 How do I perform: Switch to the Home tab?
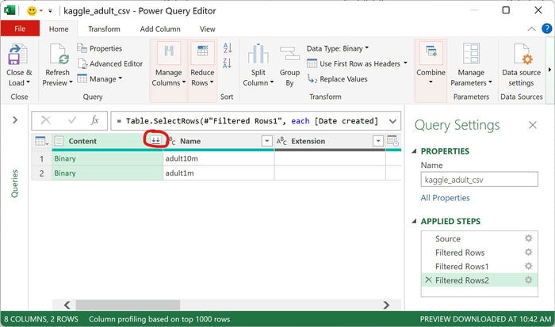coord(59,29)
